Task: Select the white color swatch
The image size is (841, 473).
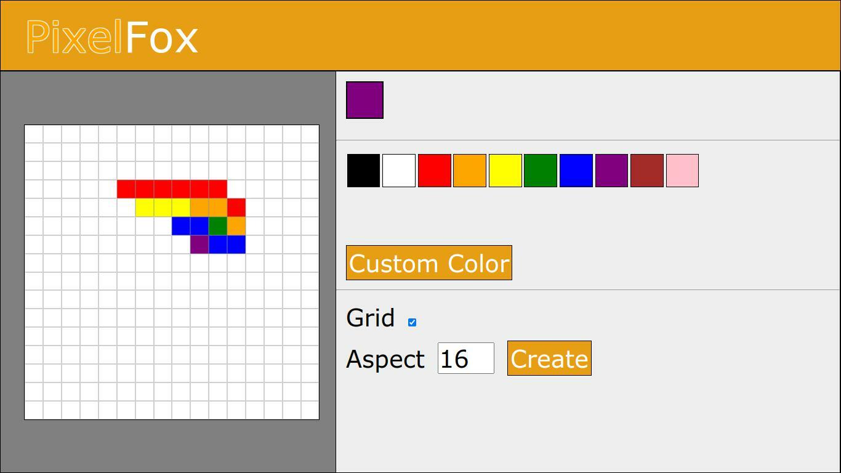Action: 399,171
